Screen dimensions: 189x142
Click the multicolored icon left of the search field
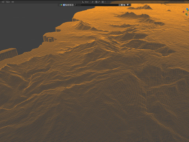61,5
